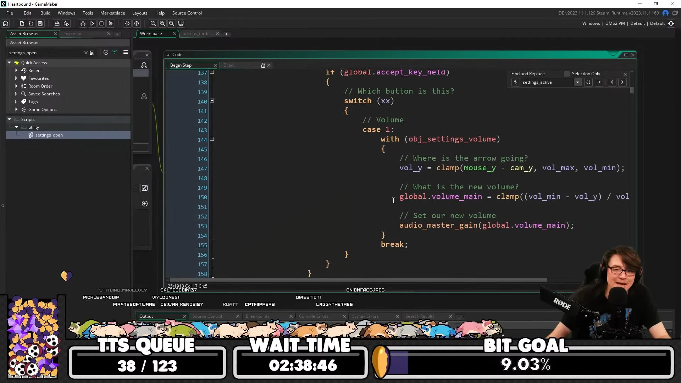Collapse left dock panel chevron
This screenshot has width=681, height=383.
[x=3, y=206]
